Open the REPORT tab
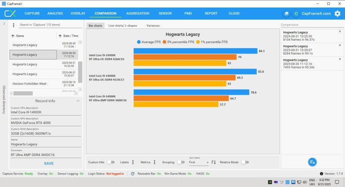Image resolution: width=345 pixels, height=187 pixels. [211, 13]
